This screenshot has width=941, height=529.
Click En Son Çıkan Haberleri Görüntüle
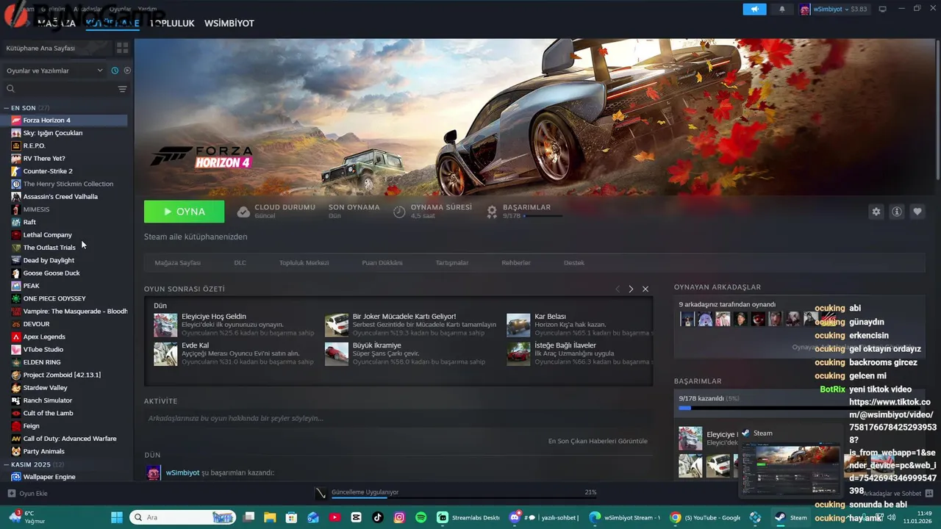pos(598,441)
